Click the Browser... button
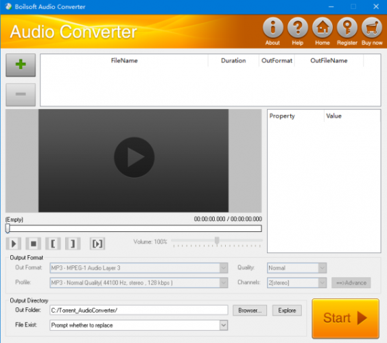The width and height of the screenshot is (387, 343). (250, 311)
